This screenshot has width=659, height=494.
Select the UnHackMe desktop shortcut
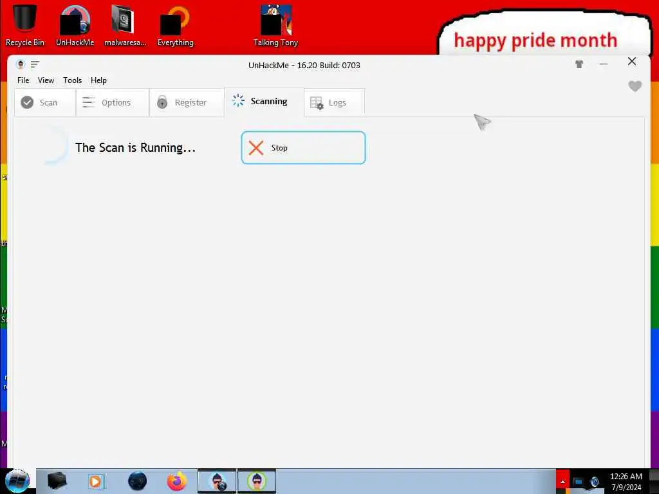pyautogui.click(x=75, y=25)
